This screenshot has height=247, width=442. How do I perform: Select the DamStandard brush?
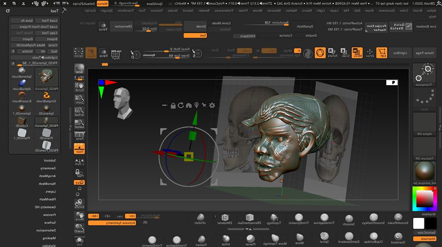pos(349,238)
